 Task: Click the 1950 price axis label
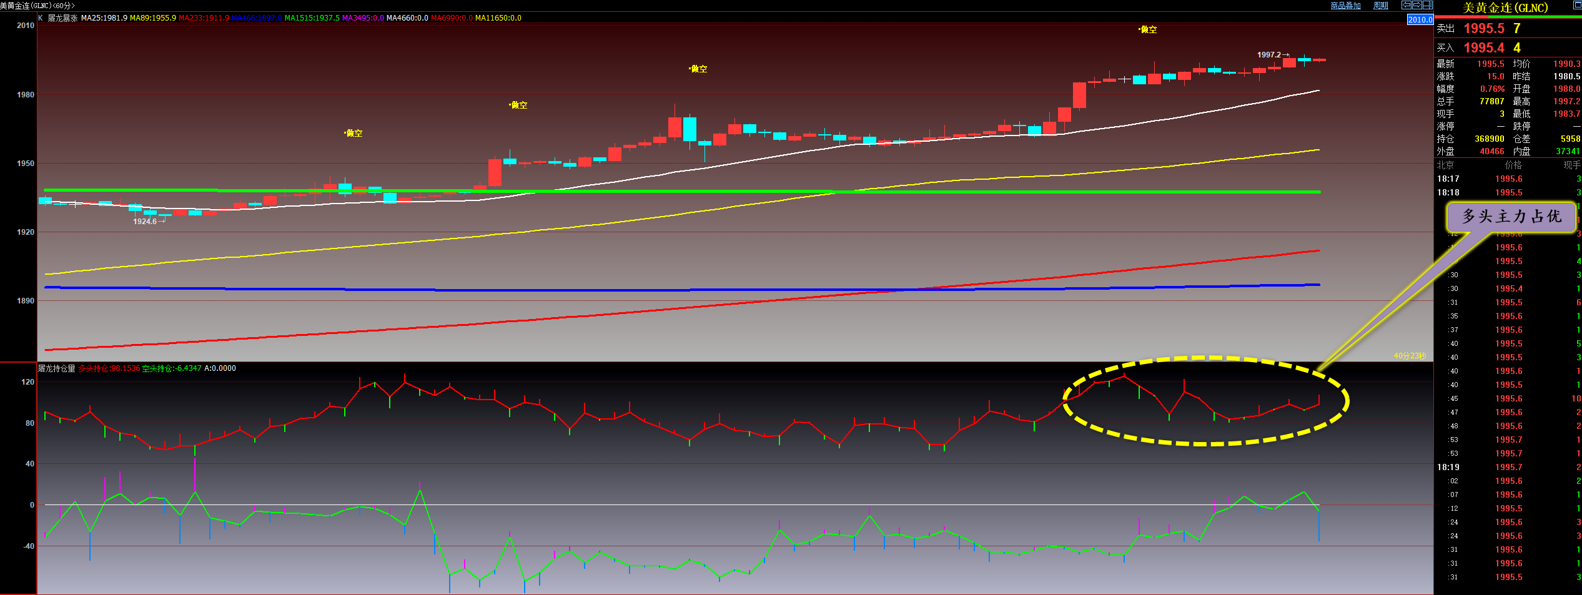tap(26, 164)
